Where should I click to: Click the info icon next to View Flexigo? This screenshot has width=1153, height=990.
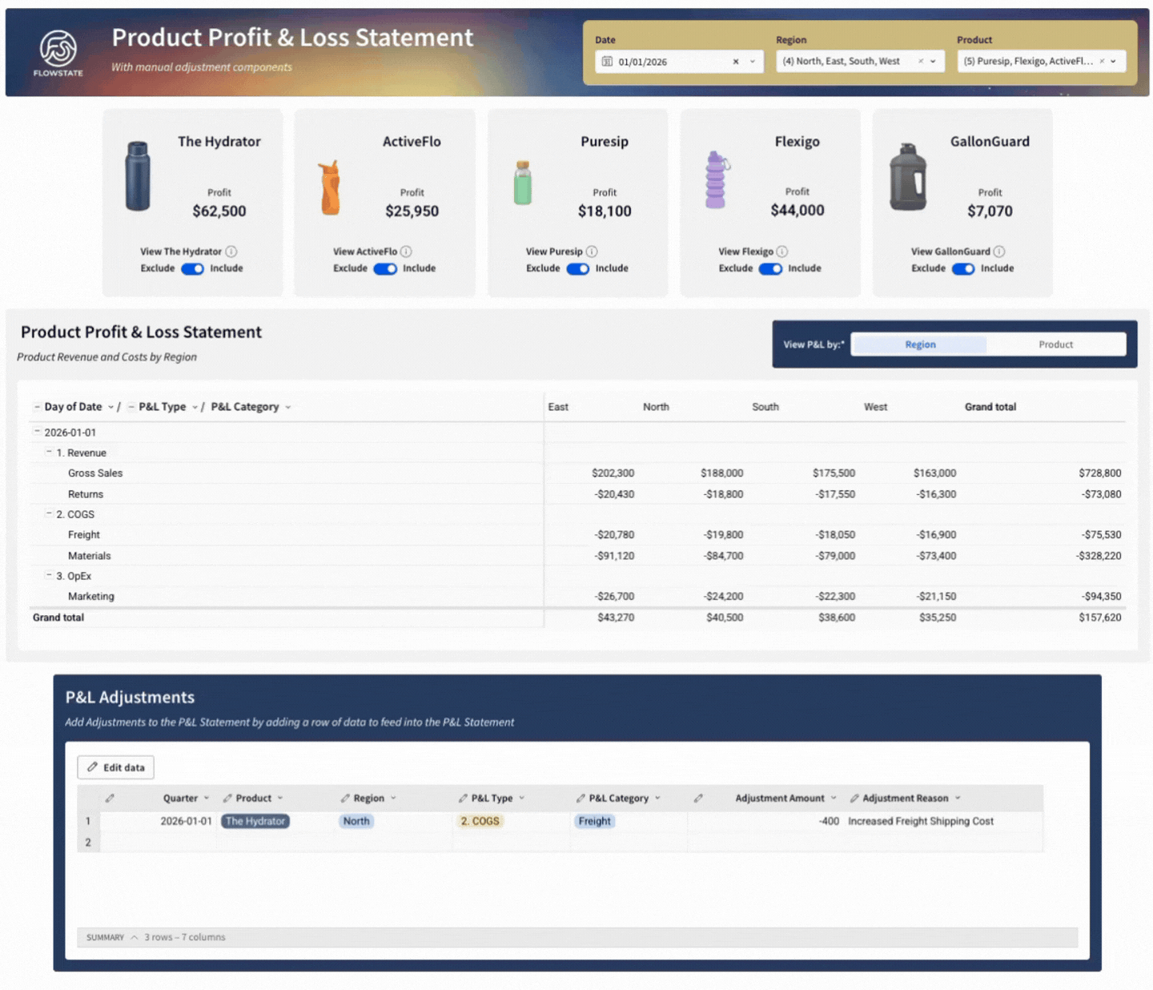tap(783, 251)
